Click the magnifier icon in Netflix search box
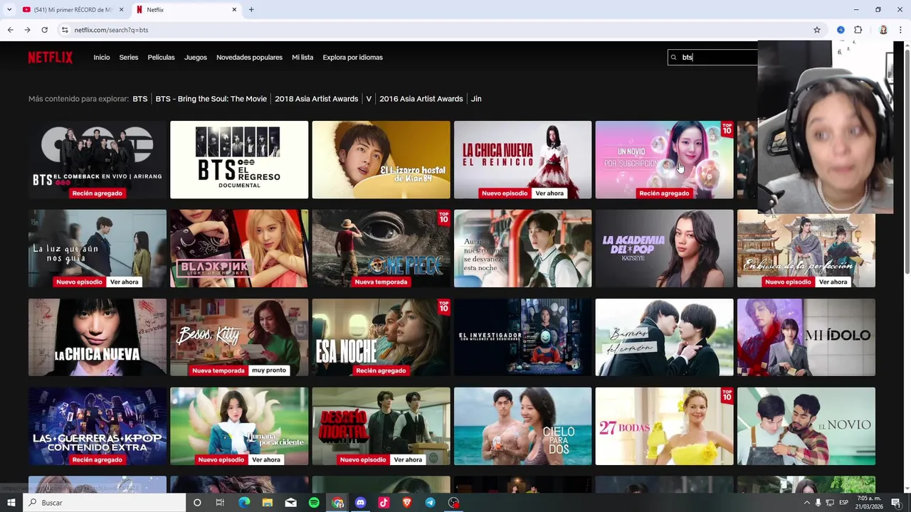This screenshot has height=512, width=911. tap(673, 58)
